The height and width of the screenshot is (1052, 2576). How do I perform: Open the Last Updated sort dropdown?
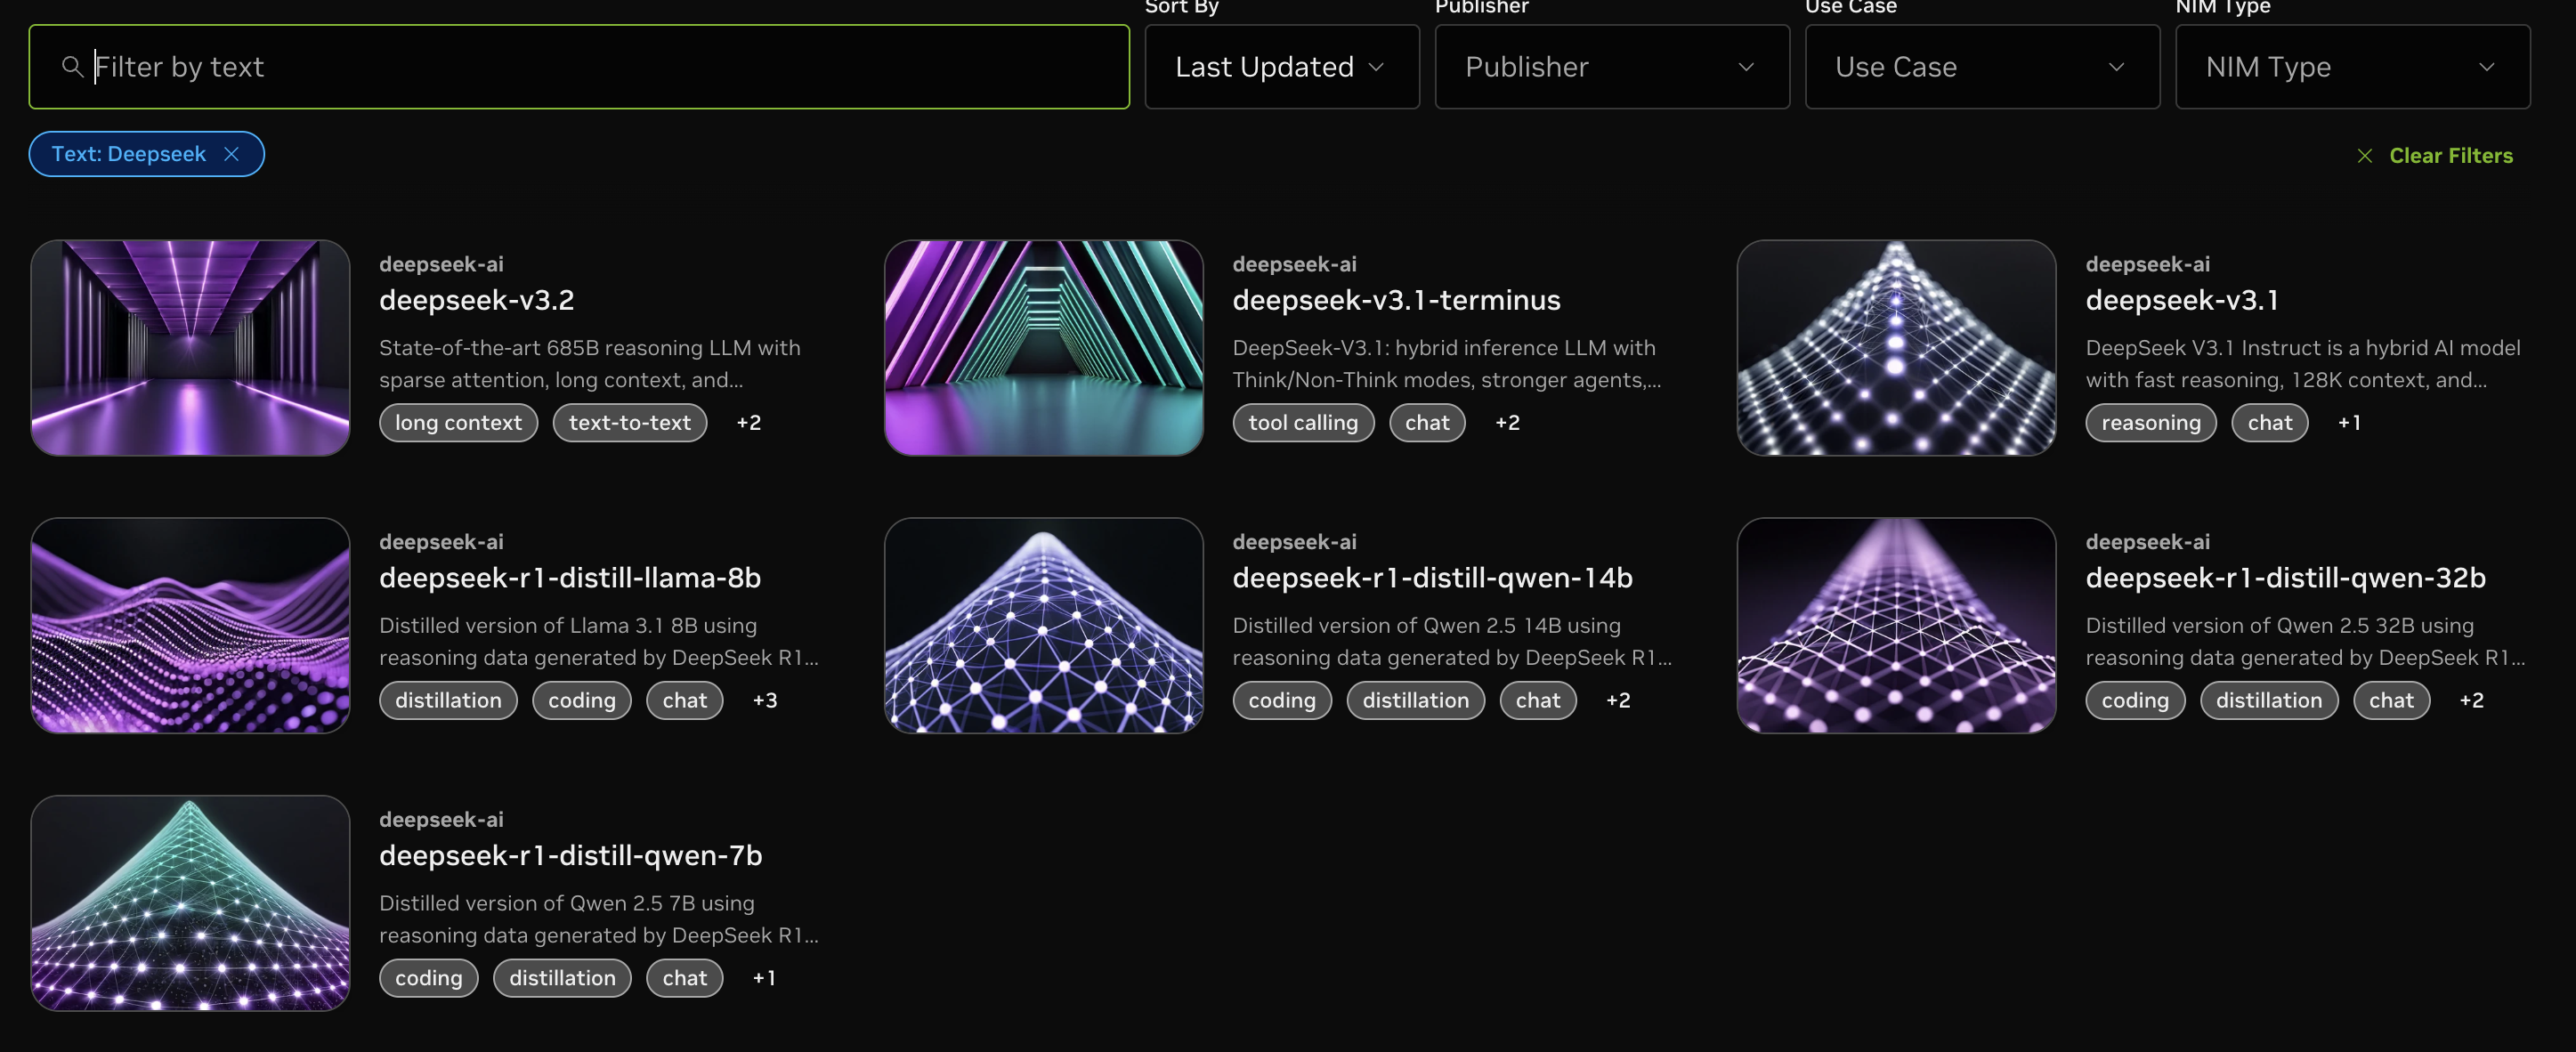(x=1281, y=67)
